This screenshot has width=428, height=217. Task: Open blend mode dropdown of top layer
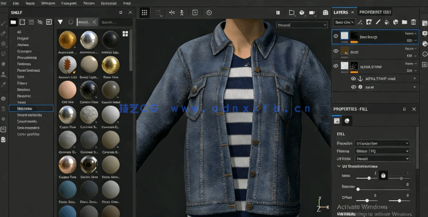pos(411,33)
